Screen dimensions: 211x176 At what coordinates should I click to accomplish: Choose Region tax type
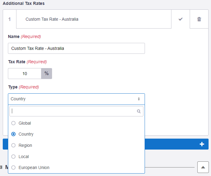pyautogui.click(x=13, y=145)
